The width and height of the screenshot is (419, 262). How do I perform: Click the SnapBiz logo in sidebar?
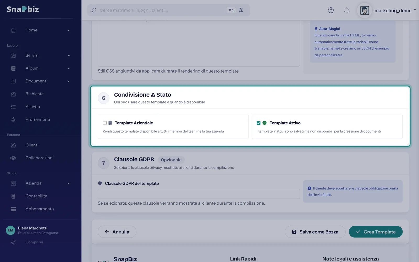click(23, 9)
